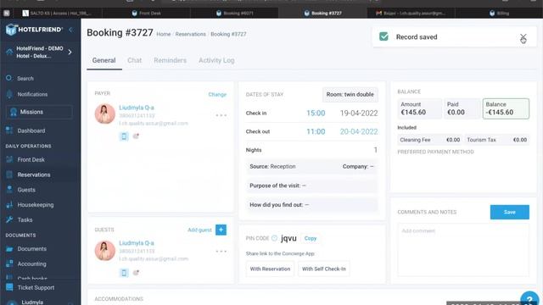This screenshot has height=305, width=543.
Task: Click the Front Desk icon
Action: (9, 159)
